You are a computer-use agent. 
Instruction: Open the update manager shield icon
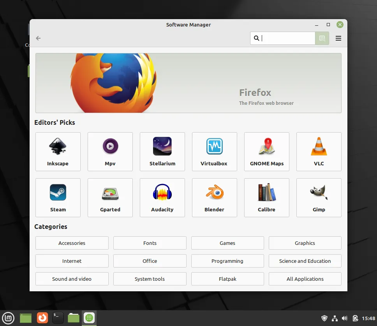[x=324, y=318]
